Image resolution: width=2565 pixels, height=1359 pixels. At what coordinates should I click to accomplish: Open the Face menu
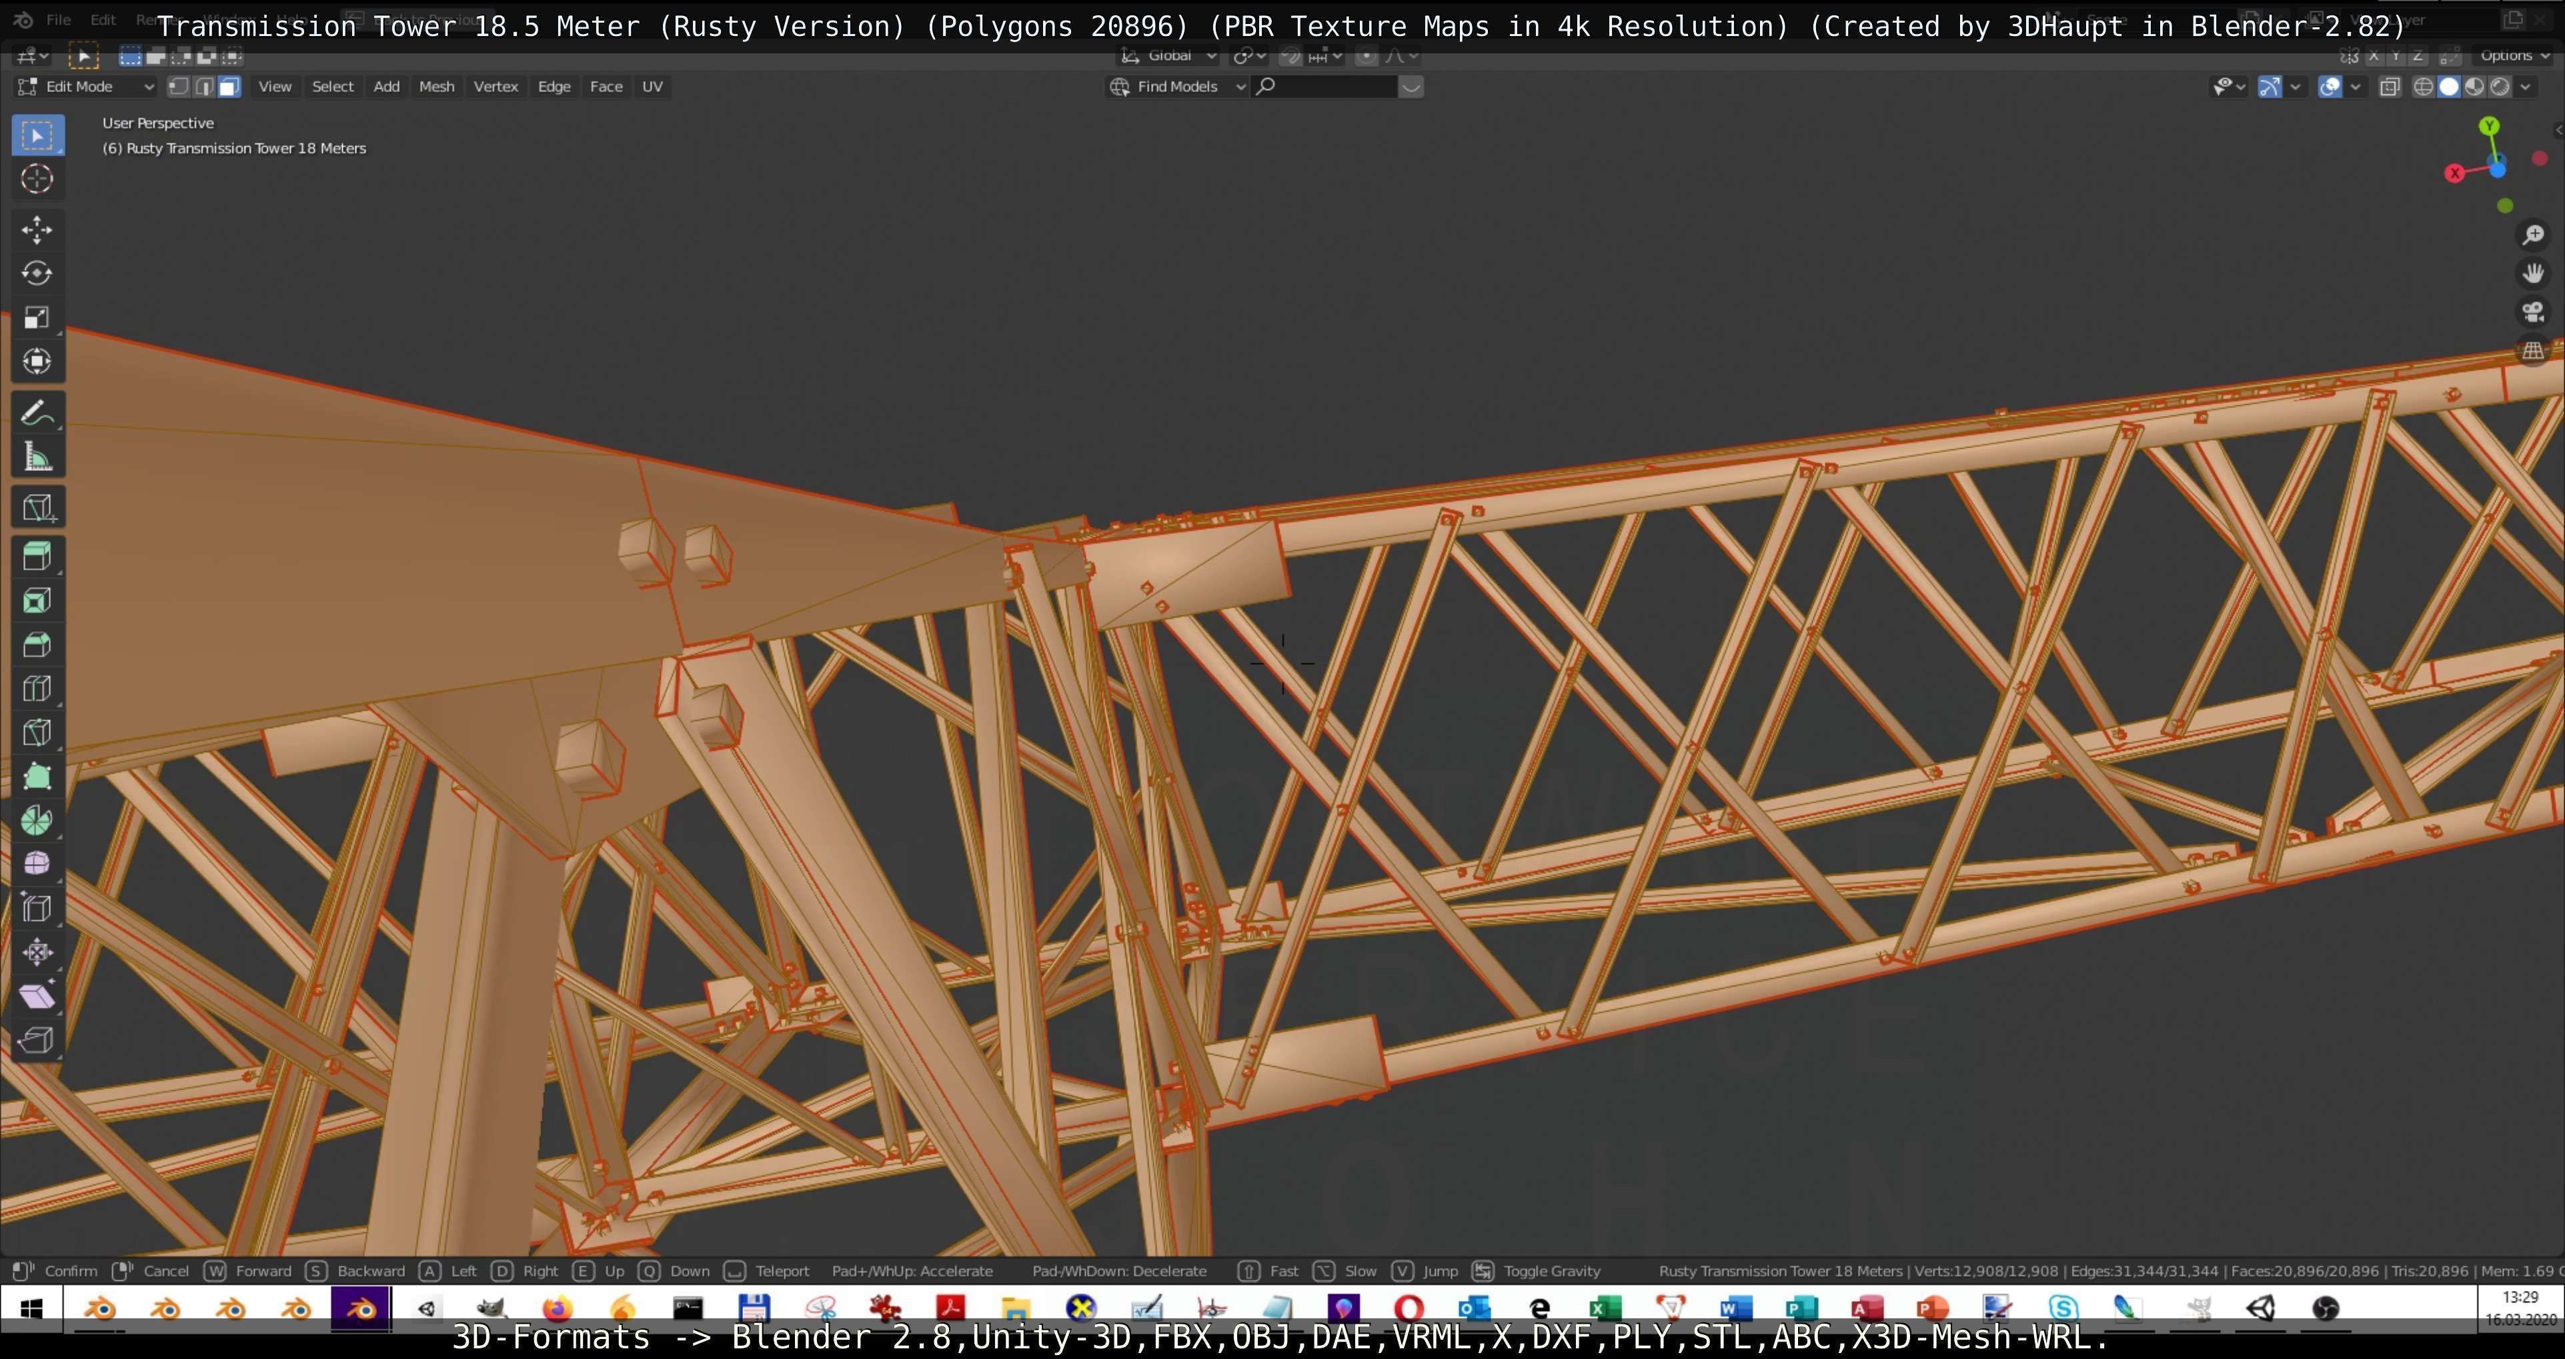point(606,87)
